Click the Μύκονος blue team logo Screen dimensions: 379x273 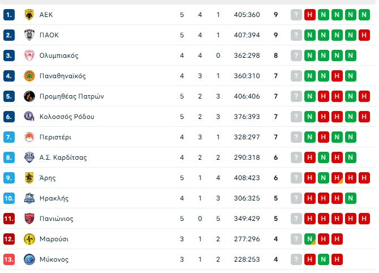(29, 259)
